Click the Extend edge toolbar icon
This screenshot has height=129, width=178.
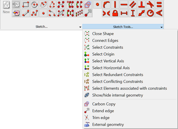pos(88,13)
